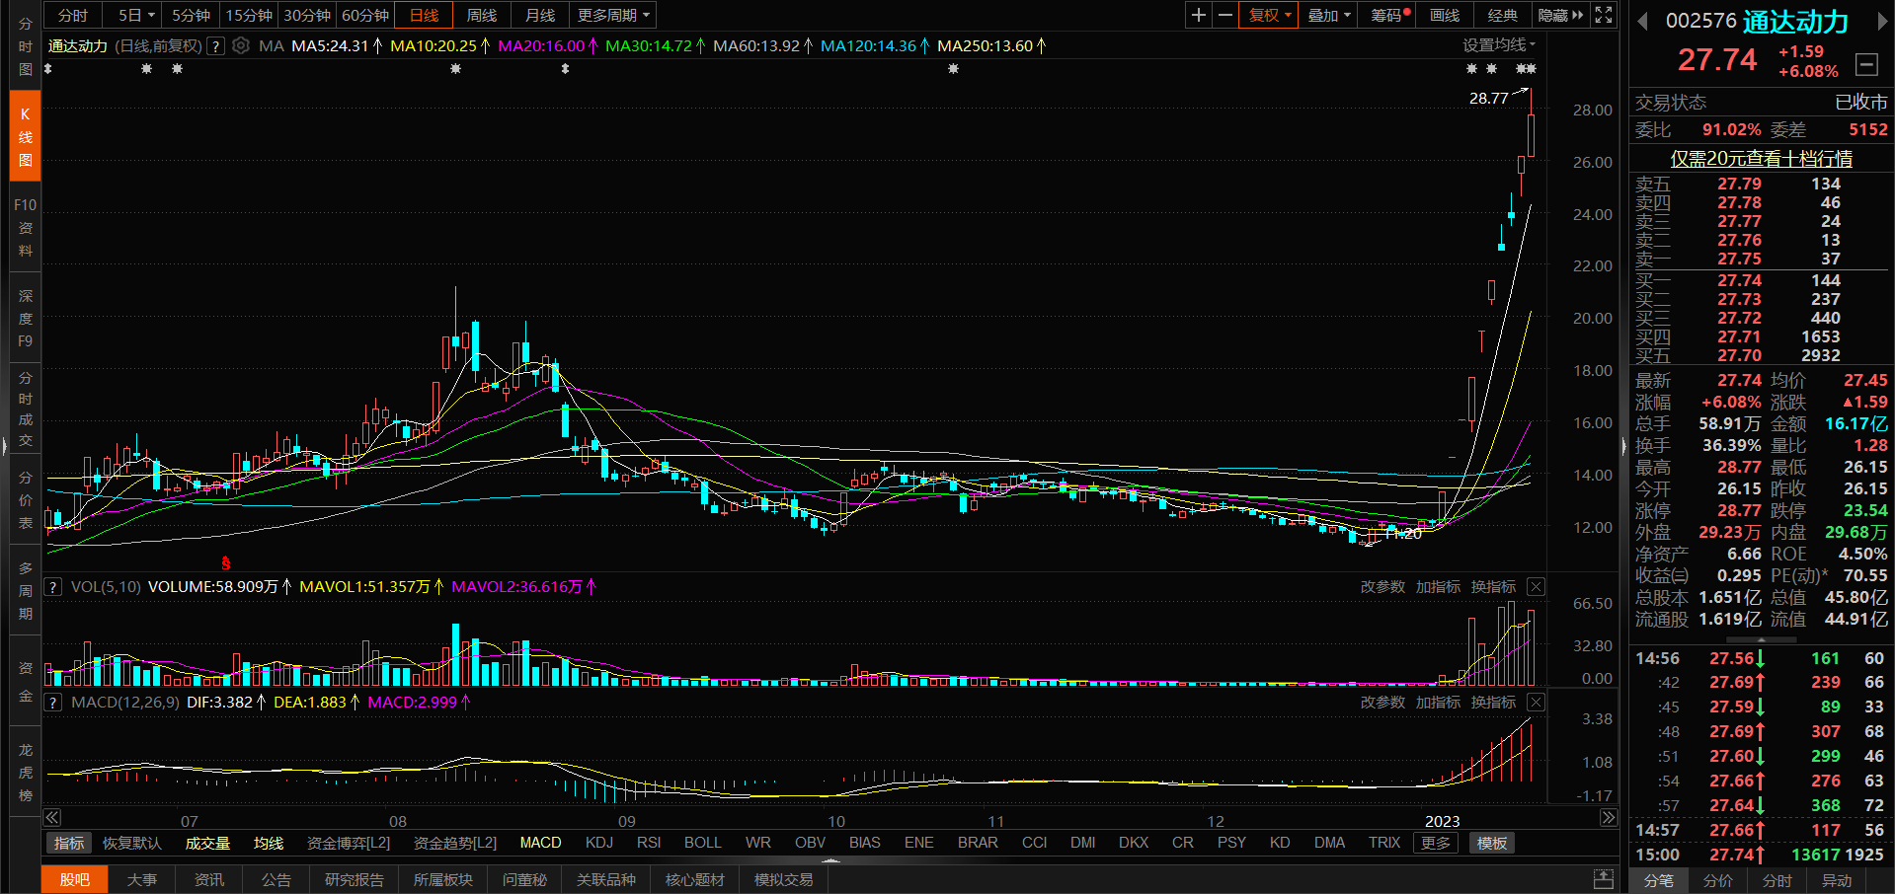Open MA settings gear icon beside 通达动力
This screenshot has width=1895, height=894.
(x=241, y=46)
